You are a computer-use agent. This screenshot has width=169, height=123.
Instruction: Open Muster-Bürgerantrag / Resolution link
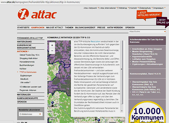pyautogui.click(x=145, y=53)
